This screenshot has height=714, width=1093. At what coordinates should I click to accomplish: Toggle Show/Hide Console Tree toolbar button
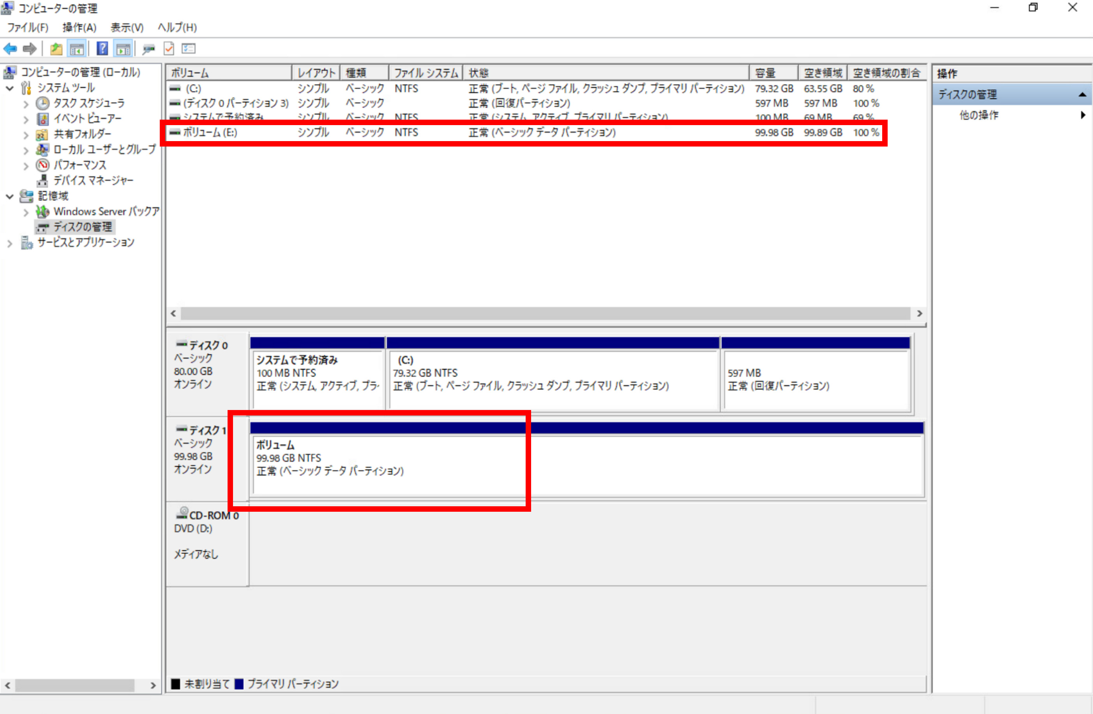[x=77, y=49]
